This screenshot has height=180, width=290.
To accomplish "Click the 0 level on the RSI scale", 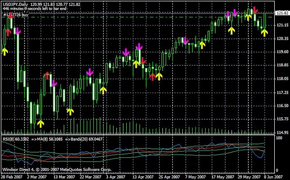I will coord(277,170).
